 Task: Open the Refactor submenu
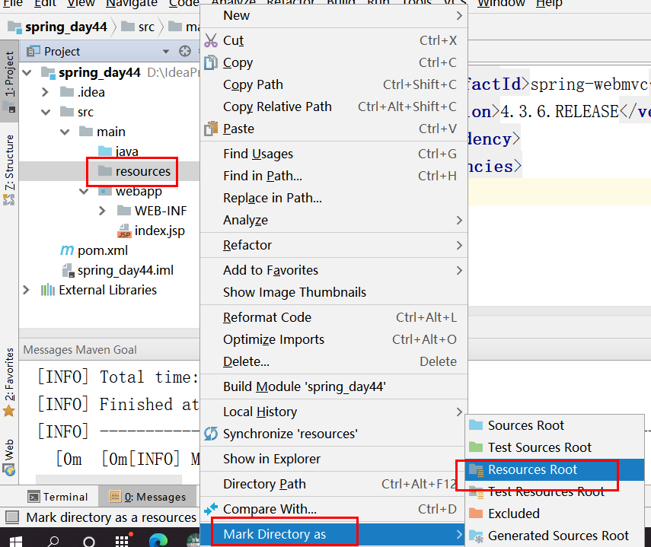tap(333, 245)
